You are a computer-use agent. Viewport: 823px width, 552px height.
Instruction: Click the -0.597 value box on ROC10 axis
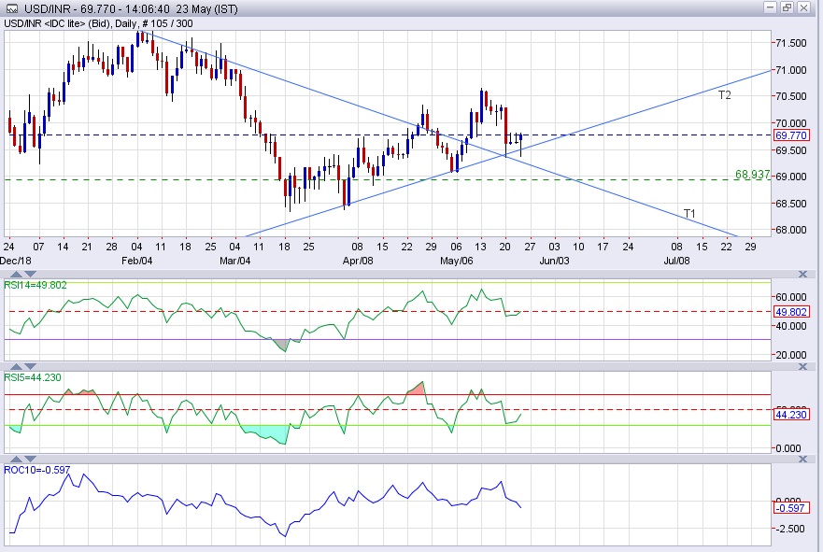click(789, 507)
